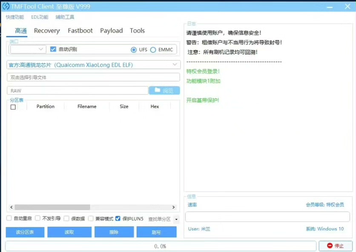The image size is (356, 252).
Task: Click the 会员等级: 特权会员 text
Action: click(324, 205)
